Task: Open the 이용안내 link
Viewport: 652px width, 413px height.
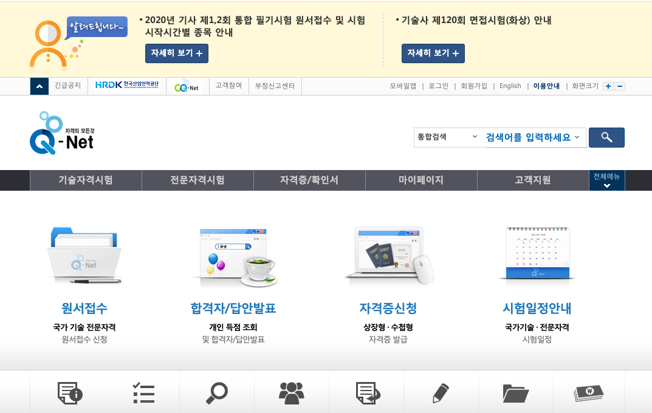Action: [x=546, y=86]
